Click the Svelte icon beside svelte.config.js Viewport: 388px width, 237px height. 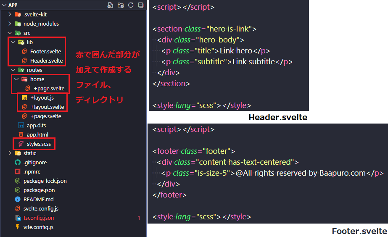(18, 208)
